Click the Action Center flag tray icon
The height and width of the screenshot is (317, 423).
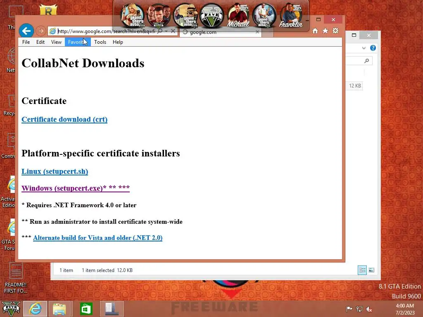[x=349, y=309]
